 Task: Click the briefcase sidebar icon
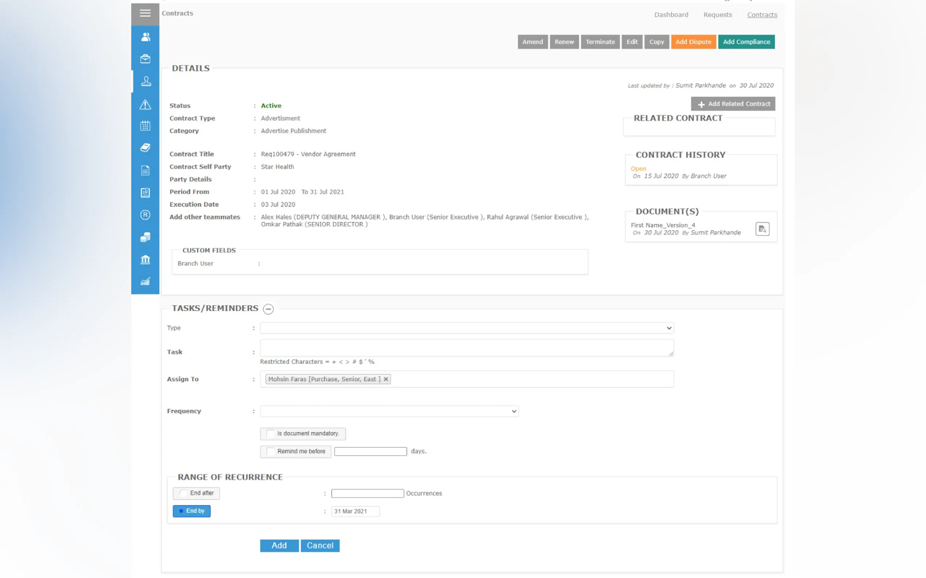[145, 59]
